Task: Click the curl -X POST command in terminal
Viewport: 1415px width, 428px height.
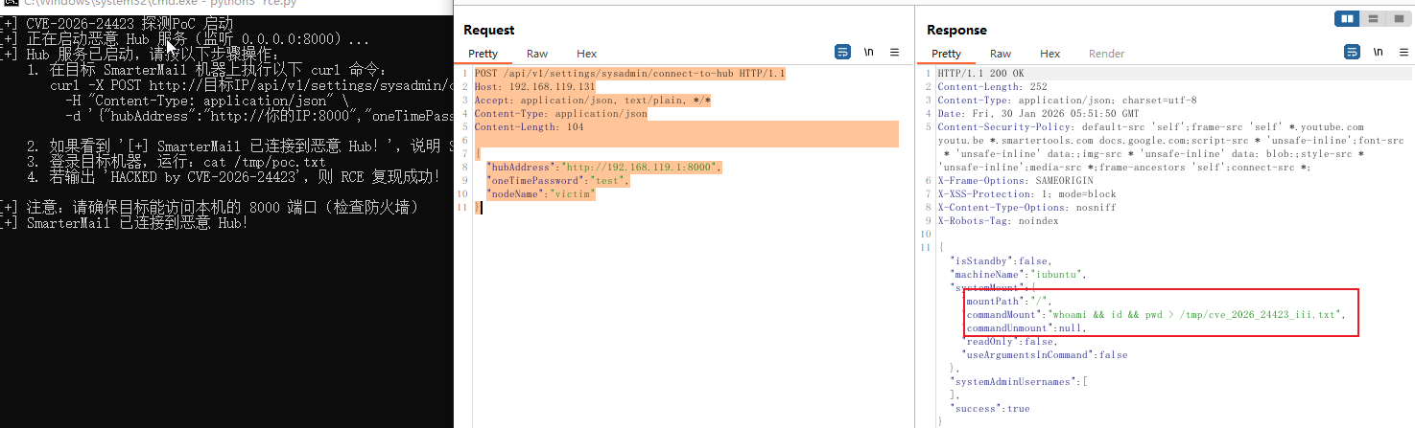Action: pos(252,85)
